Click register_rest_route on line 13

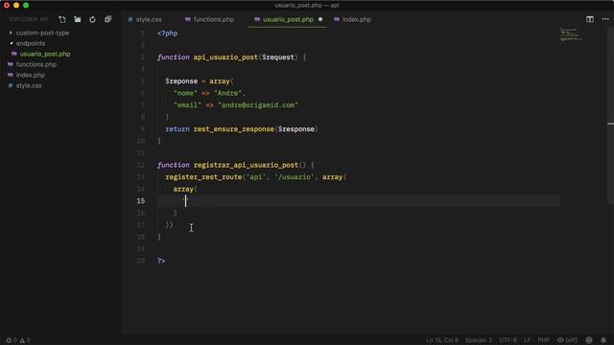point(203,176)
